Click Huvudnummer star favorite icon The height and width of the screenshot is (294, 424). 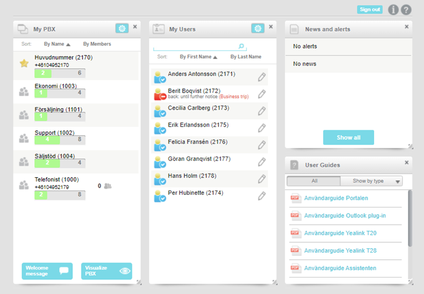24,63
